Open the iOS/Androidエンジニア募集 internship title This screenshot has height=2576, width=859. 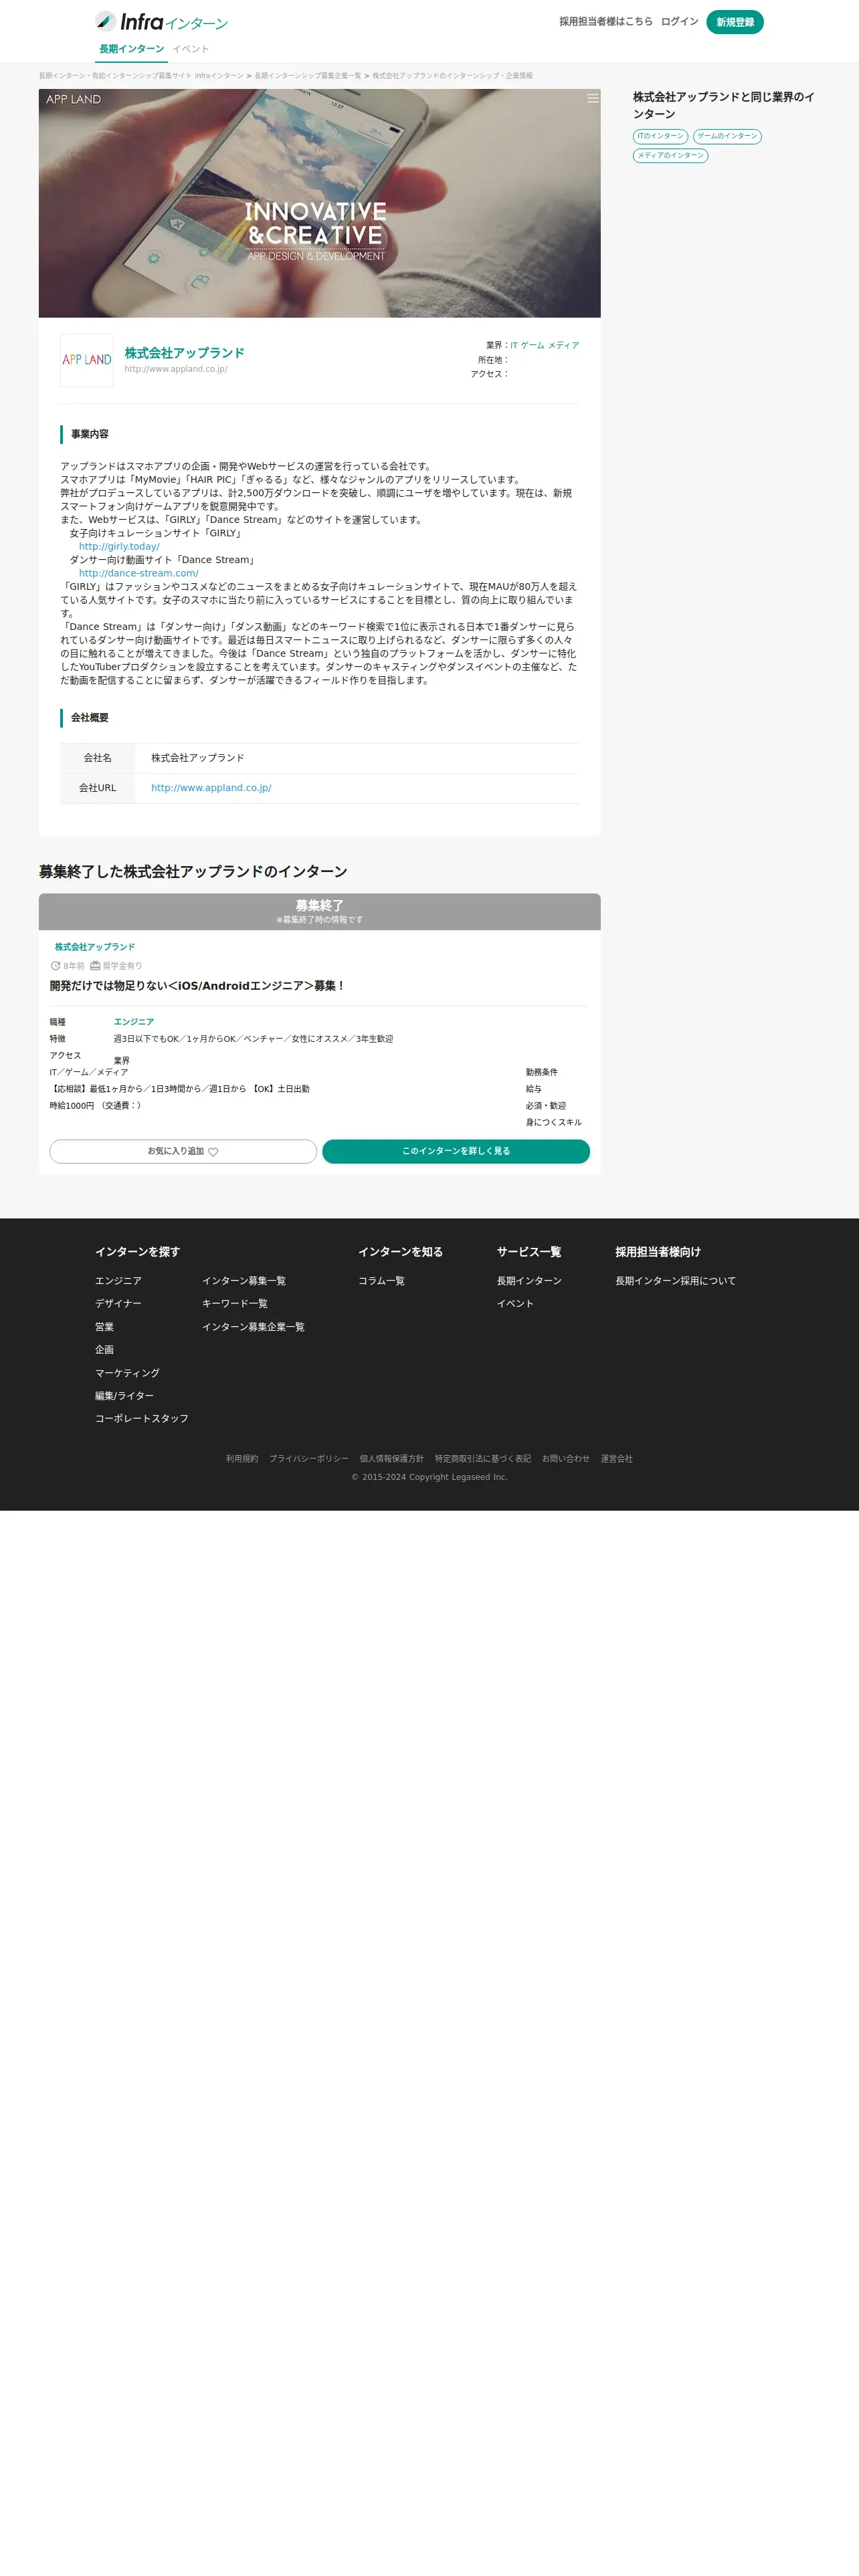[197, 986]
